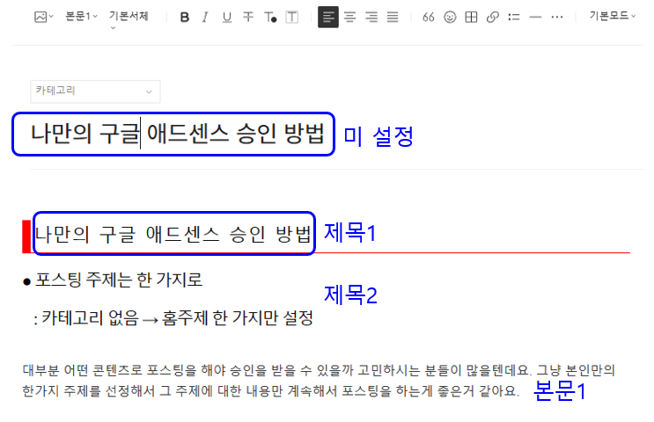Image resolution: width=654 pixels, height=422 pixels.
Task: Align text right
Action: (371, 17)
